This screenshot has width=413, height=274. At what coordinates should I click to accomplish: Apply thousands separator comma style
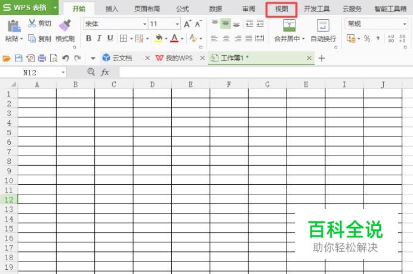378,38
